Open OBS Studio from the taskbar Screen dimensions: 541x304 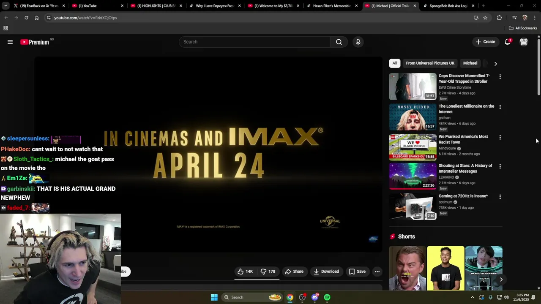tap(302, 297)
